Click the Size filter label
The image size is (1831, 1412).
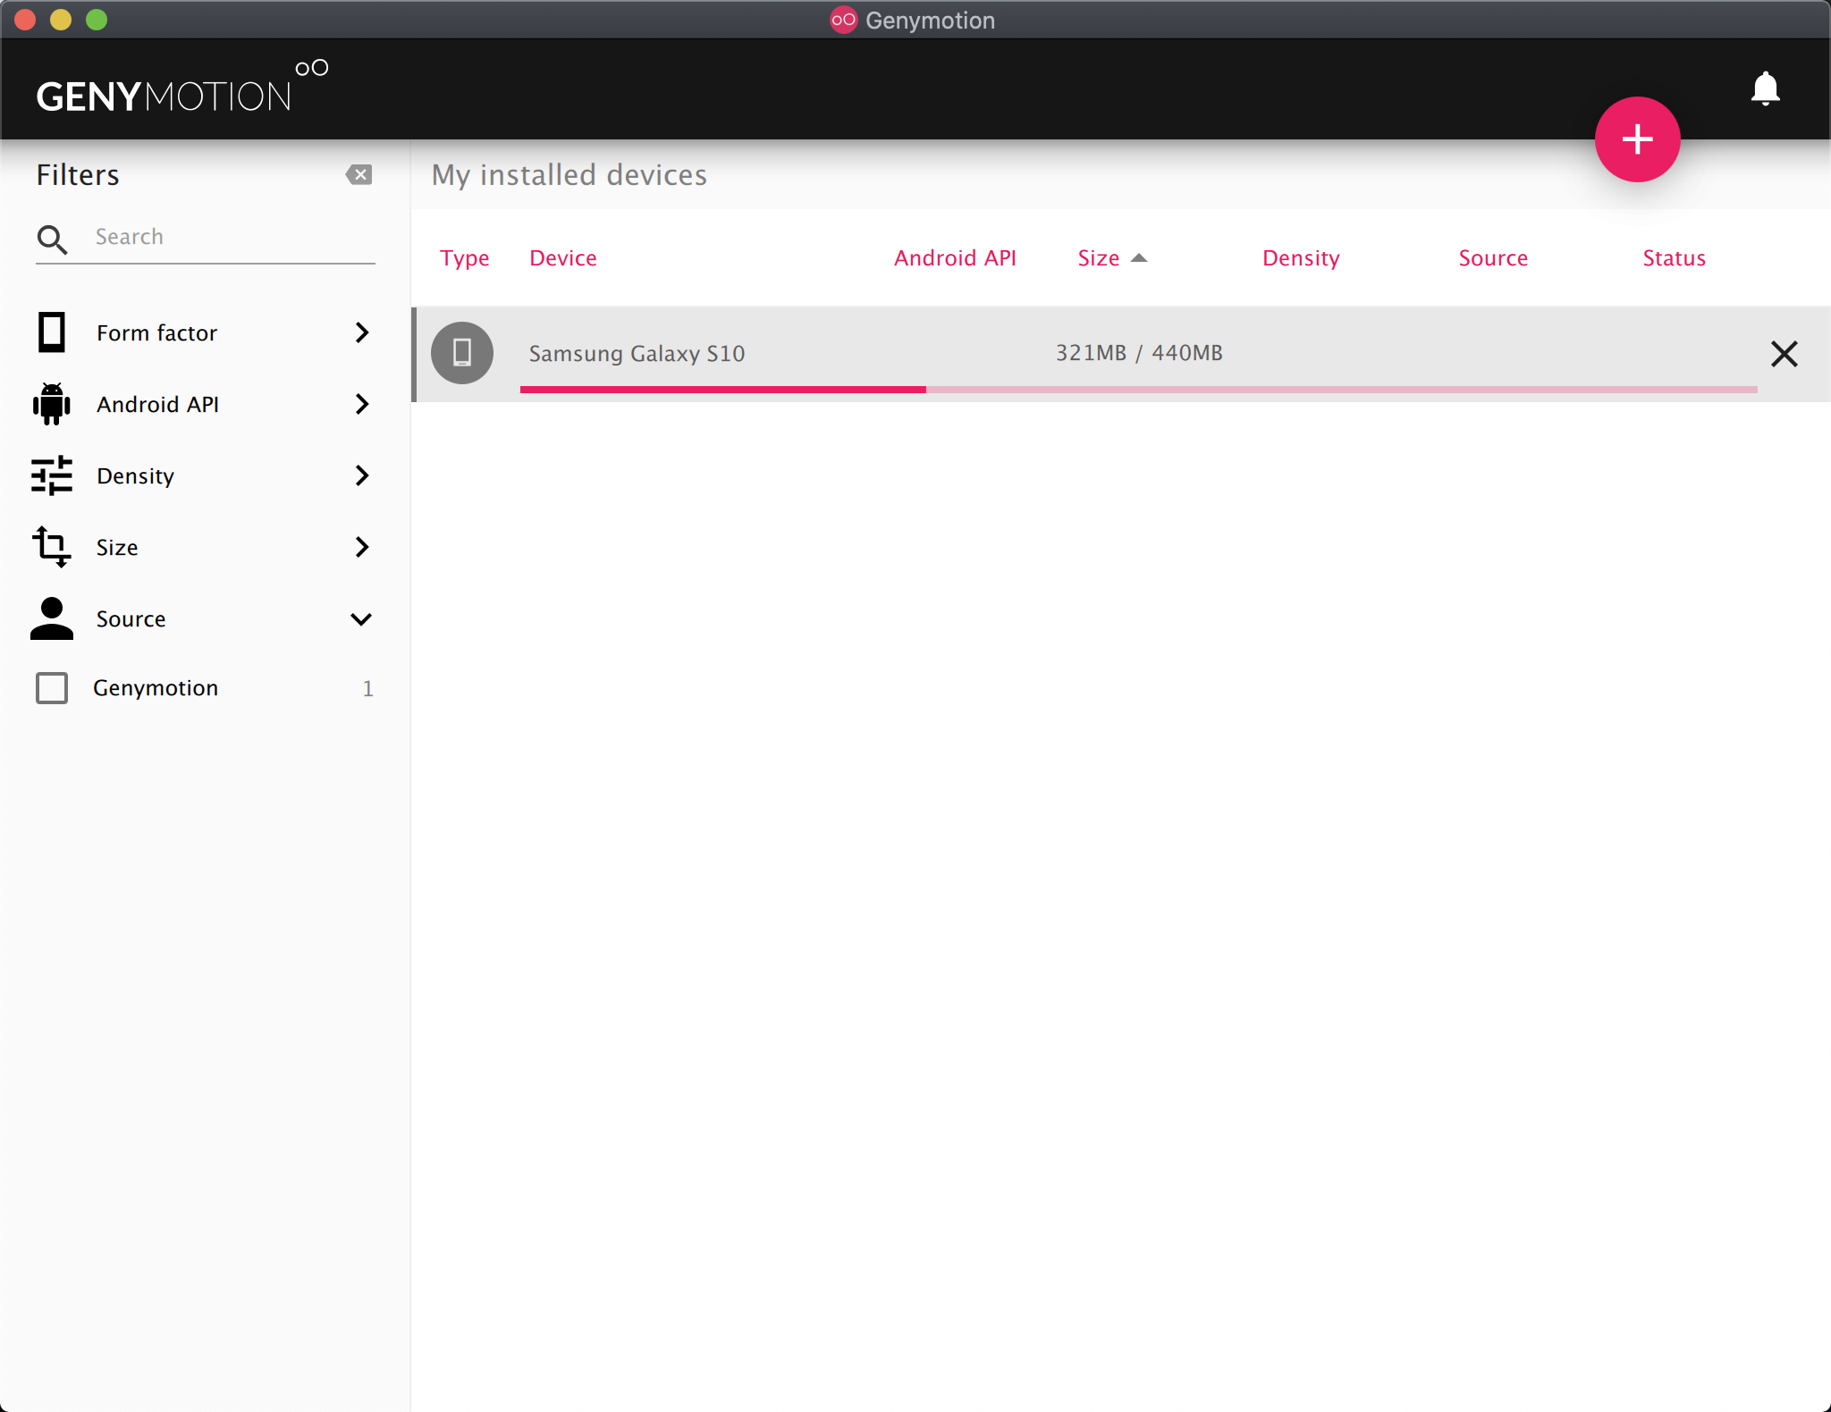[x=117, y=548]
